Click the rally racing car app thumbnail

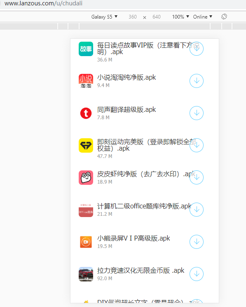(x=86, y=274)
